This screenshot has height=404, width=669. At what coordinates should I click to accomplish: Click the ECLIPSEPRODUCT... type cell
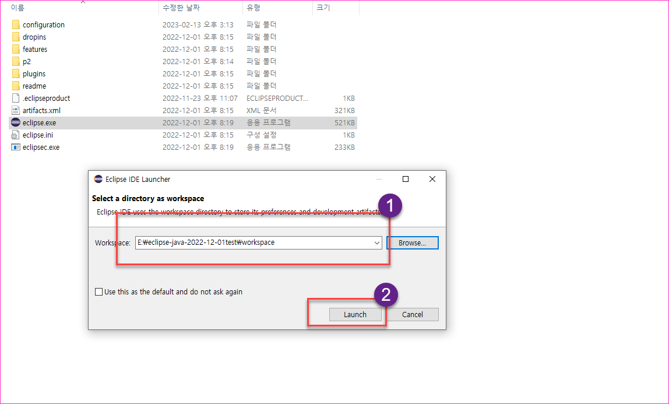pyautogui.click(x=277, y=98)
